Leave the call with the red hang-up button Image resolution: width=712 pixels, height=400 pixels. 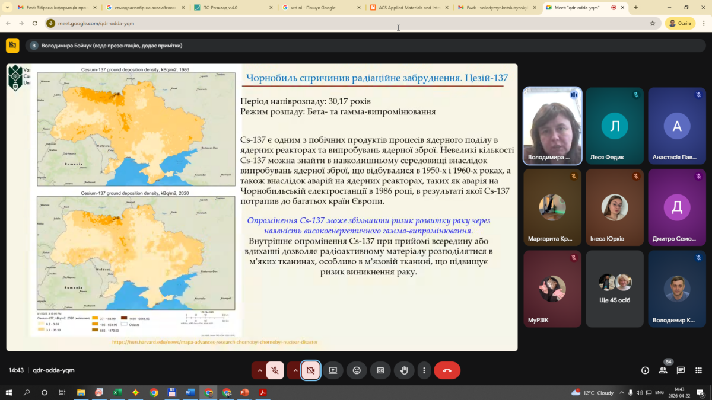click(447, 370)
